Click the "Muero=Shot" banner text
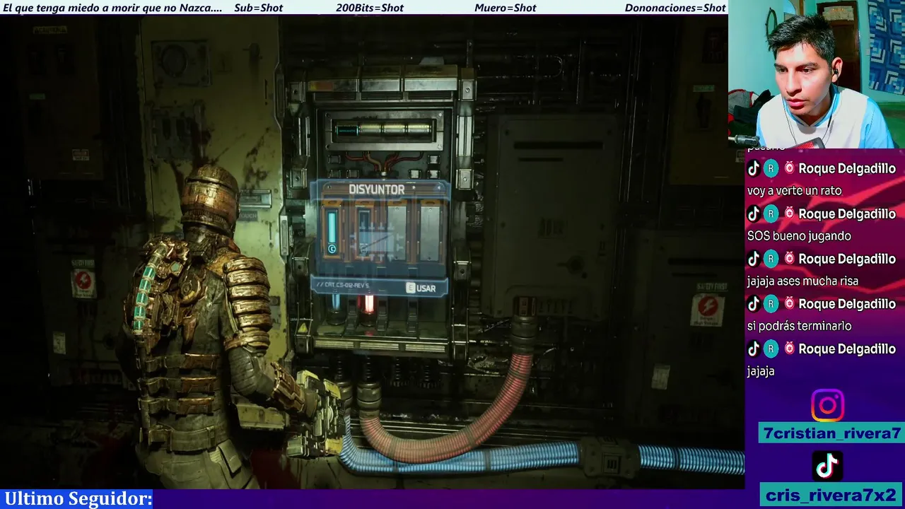 [x=505, y=8]
